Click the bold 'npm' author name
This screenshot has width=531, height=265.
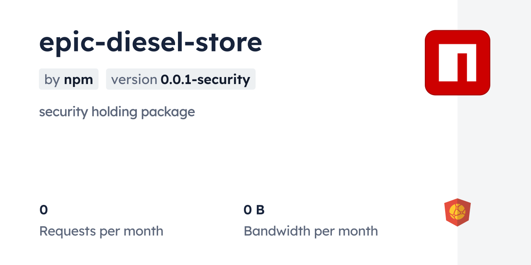click(x=78, y=79)
